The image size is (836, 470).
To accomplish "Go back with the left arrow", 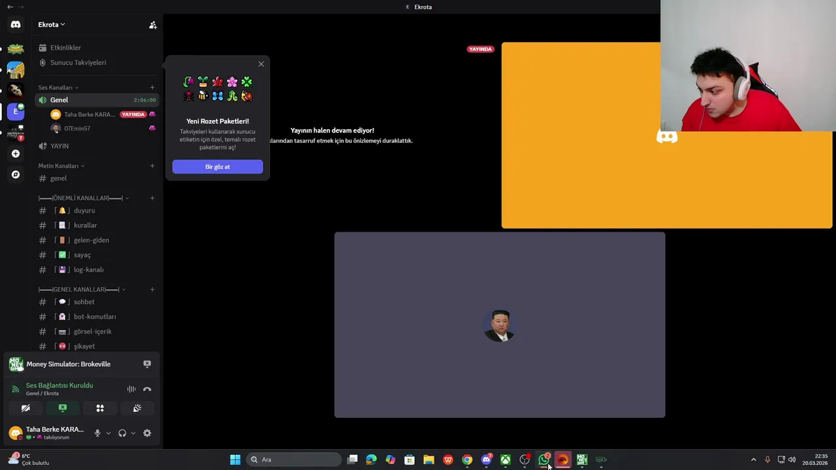I will pyautogui.click(x=10, y=7).
